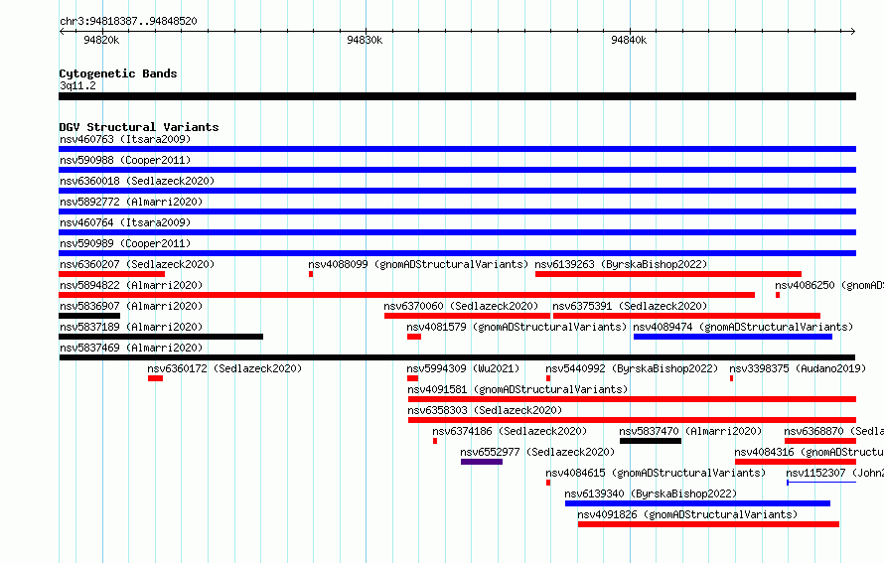This screenshot has width=884, height=563.
Task: Click the 94820k ruler tick label
Action: pos(101,40)
